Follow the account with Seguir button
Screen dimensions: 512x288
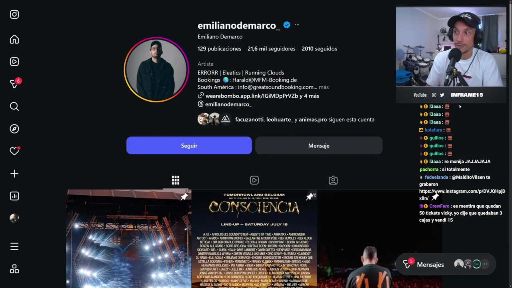coord(189,146)
